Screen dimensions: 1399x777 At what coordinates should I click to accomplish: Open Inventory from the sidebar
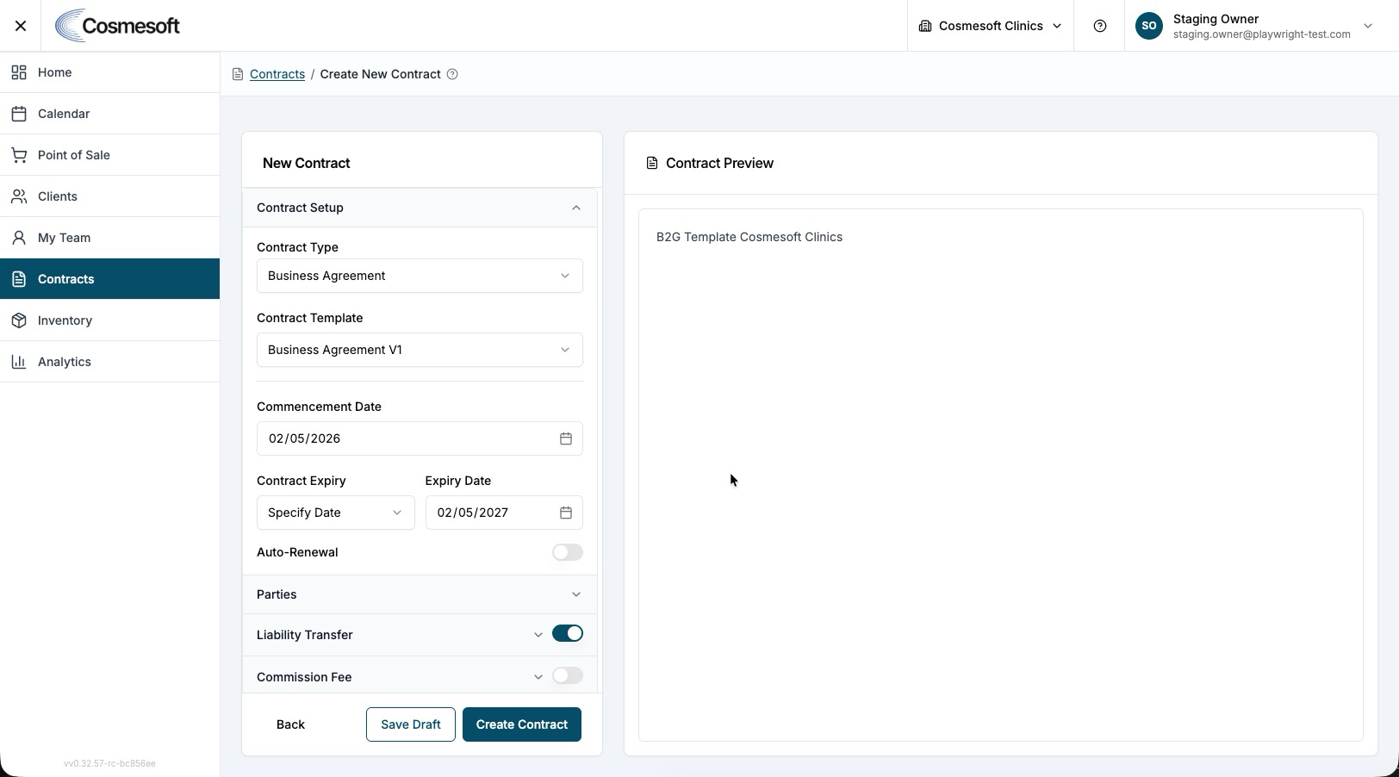click(x=110, y=320)
